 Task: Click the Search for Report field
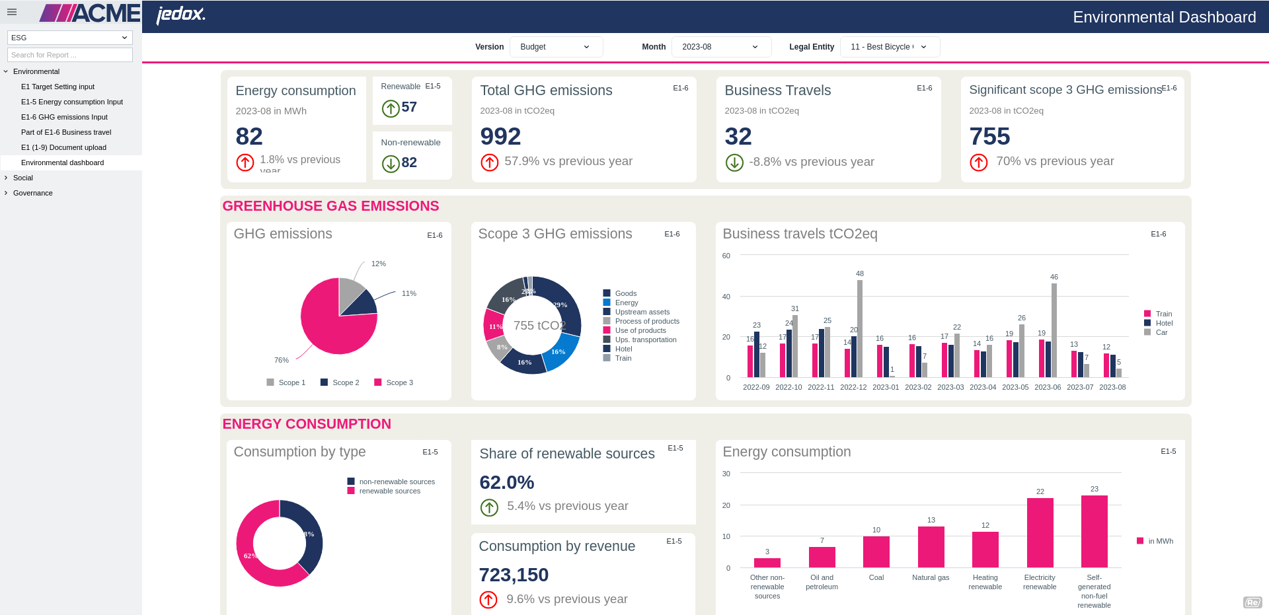point(70,55)
